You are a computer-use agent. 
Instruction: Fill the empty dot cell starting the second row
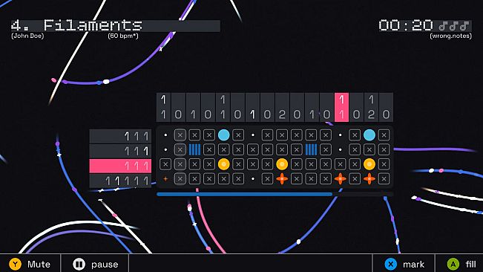tap(165, 149)
